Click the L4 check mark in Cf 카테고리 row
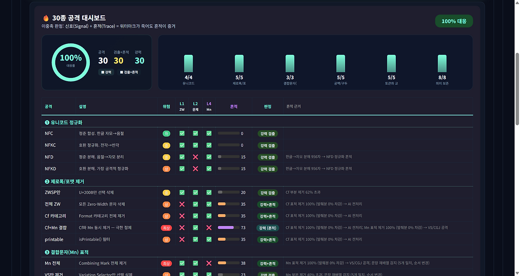Viewport: 520px width, 276px height. point(209,216)
